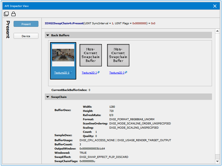Screen dimensions: 222x166
Task: Click the jump icon beside Texture2D 2
Action: 98,73
